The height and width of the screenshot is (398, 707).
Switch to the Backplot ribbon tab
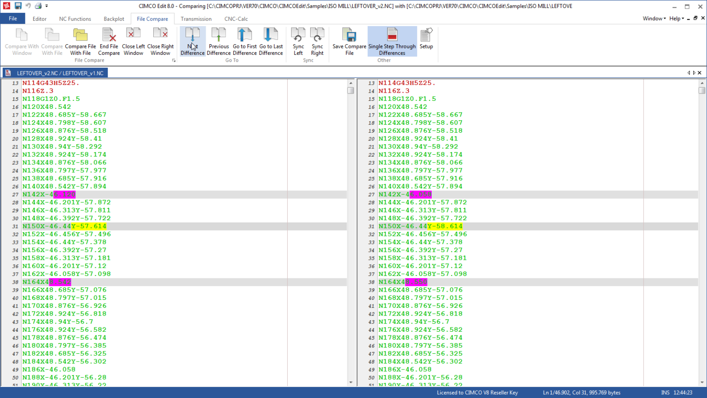114,19
